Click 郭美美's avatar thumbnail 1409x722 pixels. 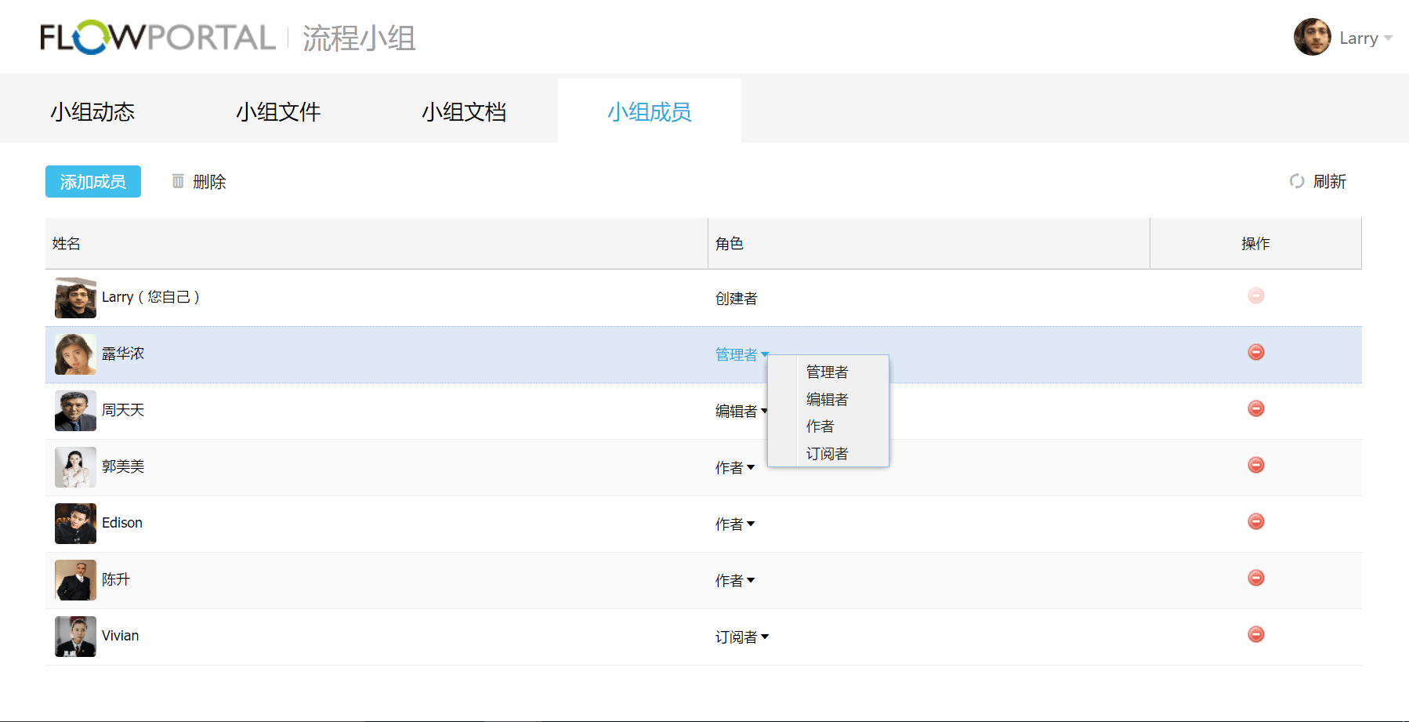tap(75, 466)
